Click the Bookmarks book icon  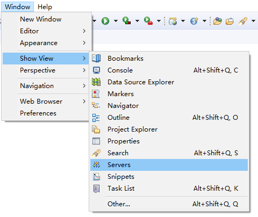click(96, 59)
